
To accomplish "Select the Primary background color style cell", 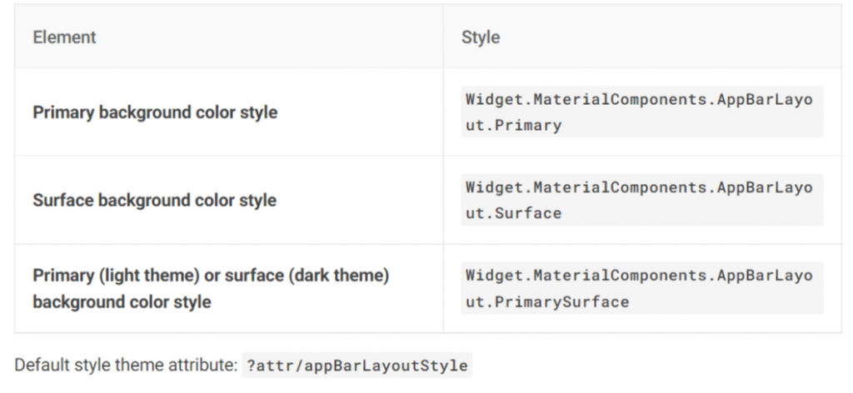I will pos(155,112).
